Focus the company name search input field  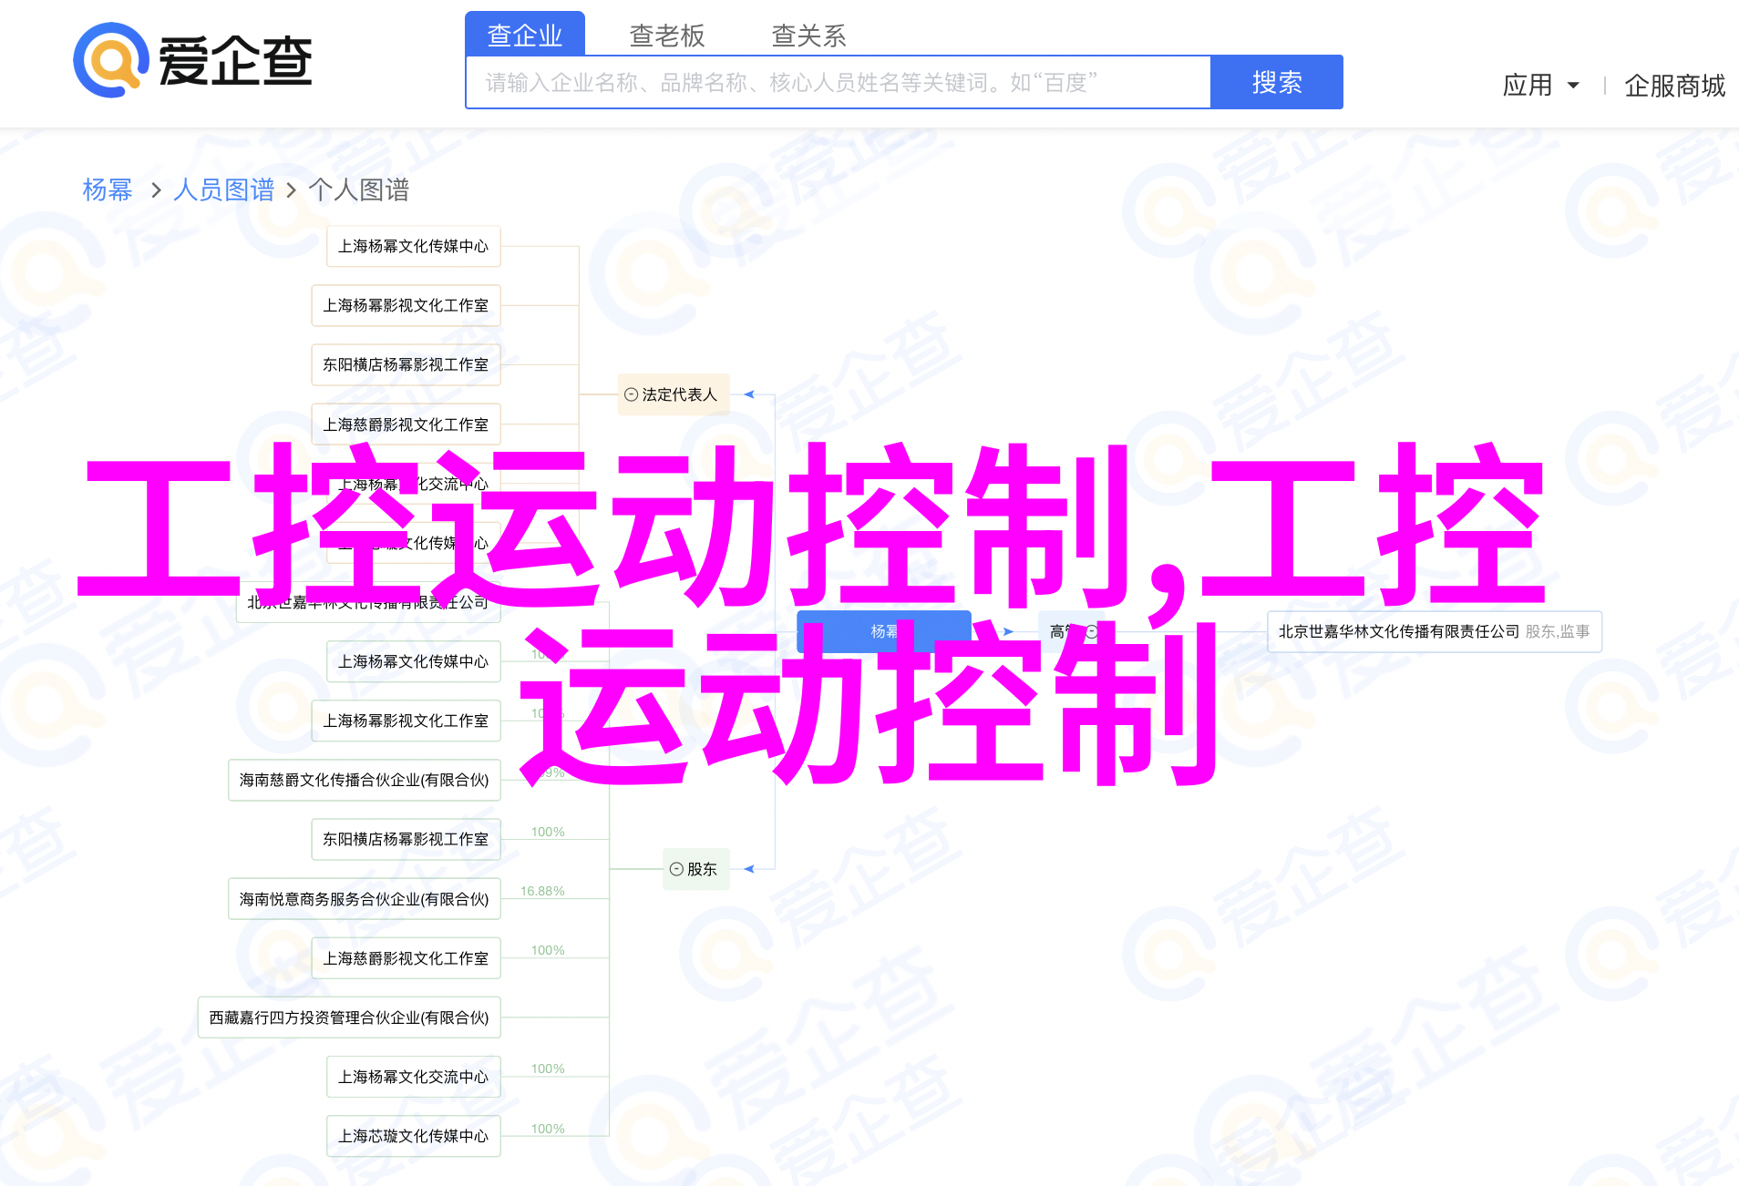tap(839, 82)
